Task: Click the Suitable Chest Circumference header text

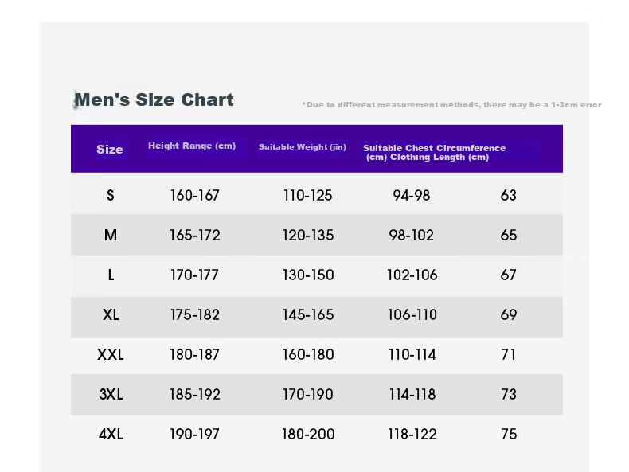Action: [x=434, y=148]
